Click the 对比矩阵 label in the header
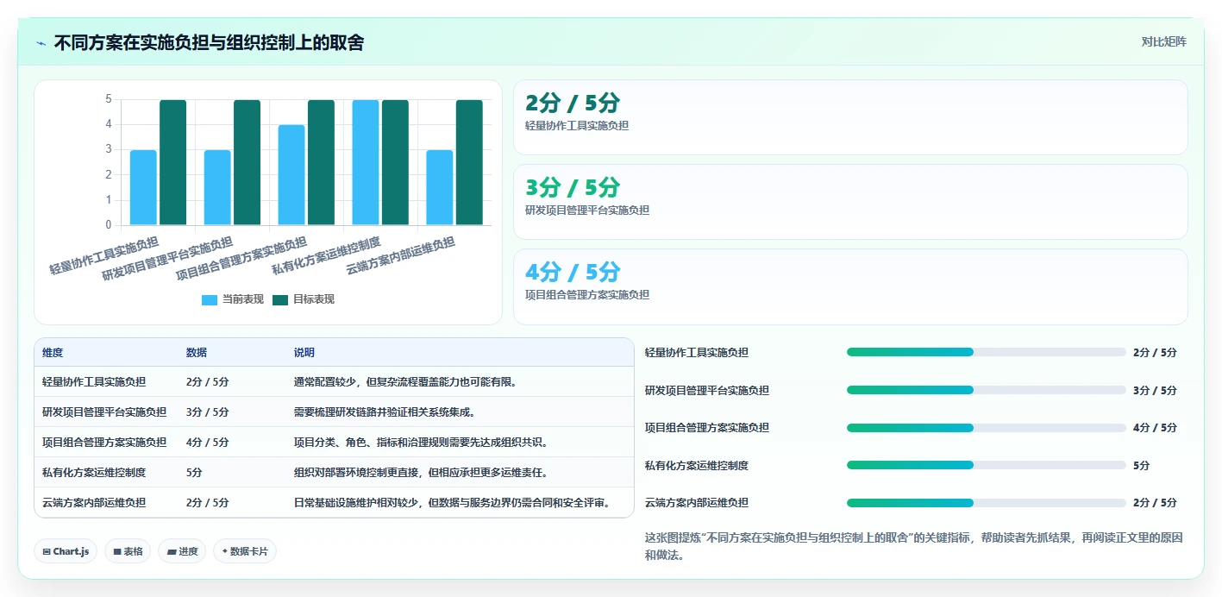 [x=1163, y=41]
